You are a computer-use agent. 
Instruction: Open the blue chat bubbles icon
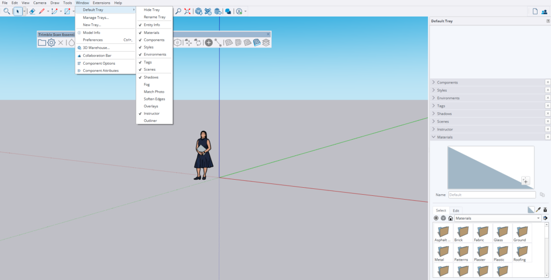228,11
